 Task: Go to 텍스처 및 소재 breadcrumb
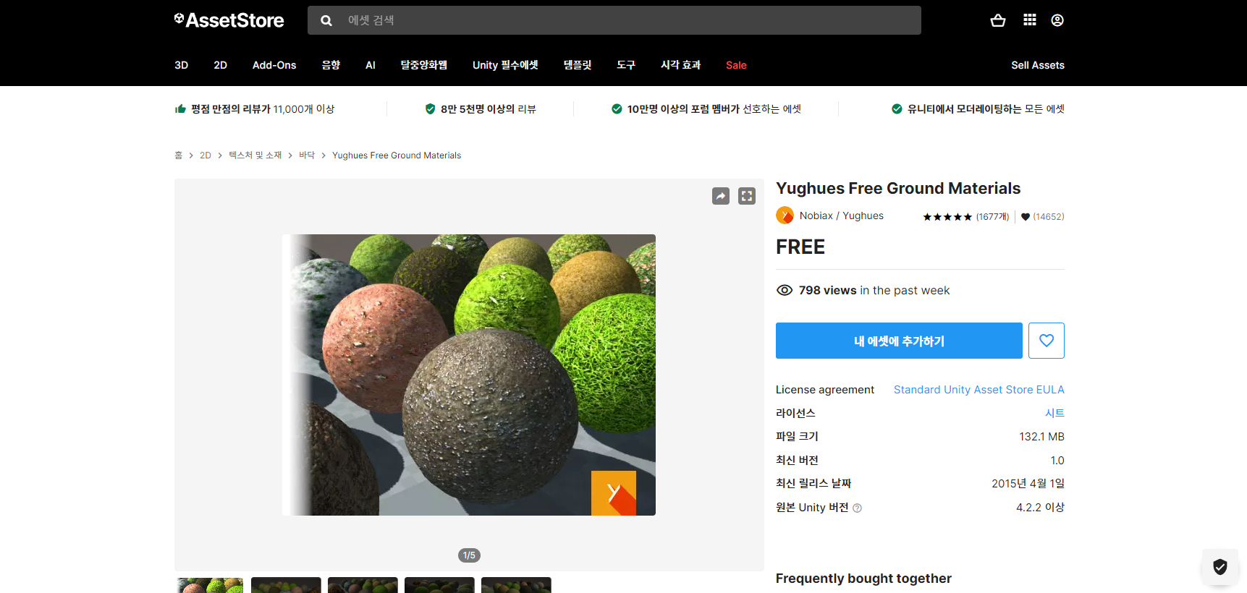(x=255, y=155)
